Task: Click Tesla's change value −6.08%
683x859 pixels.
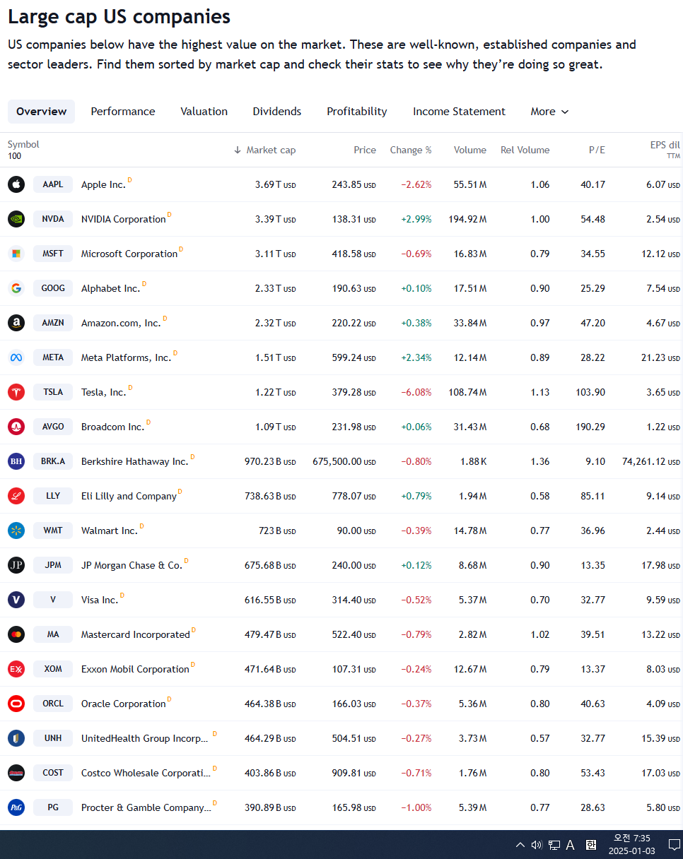Action: (416, 392)
